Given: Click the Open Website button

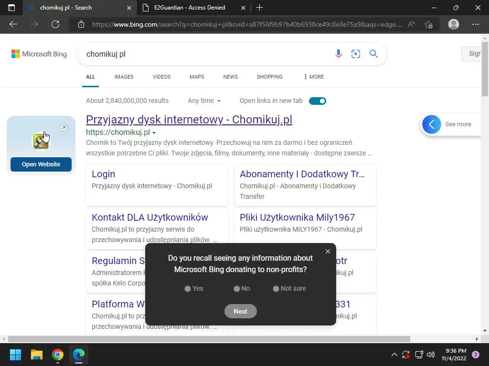Looking at the screenshot, I should (x=41, y=164).
